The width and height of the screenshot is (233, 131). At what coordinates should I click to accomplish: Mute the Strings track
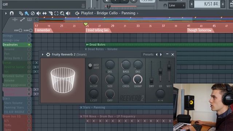click(x=29, y=36)
